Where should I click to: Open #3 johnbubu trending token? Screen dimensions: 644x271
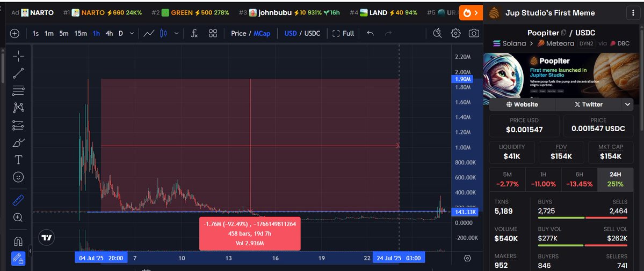point(289,13)
